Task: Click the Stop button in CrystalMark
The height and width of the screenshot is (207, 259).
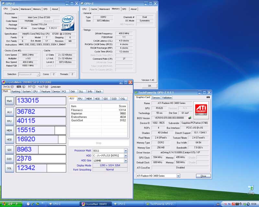Action: pos(99,143)
